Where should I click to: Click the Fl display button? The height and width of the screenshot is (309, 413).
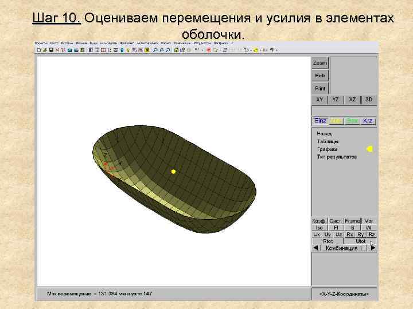336,228
